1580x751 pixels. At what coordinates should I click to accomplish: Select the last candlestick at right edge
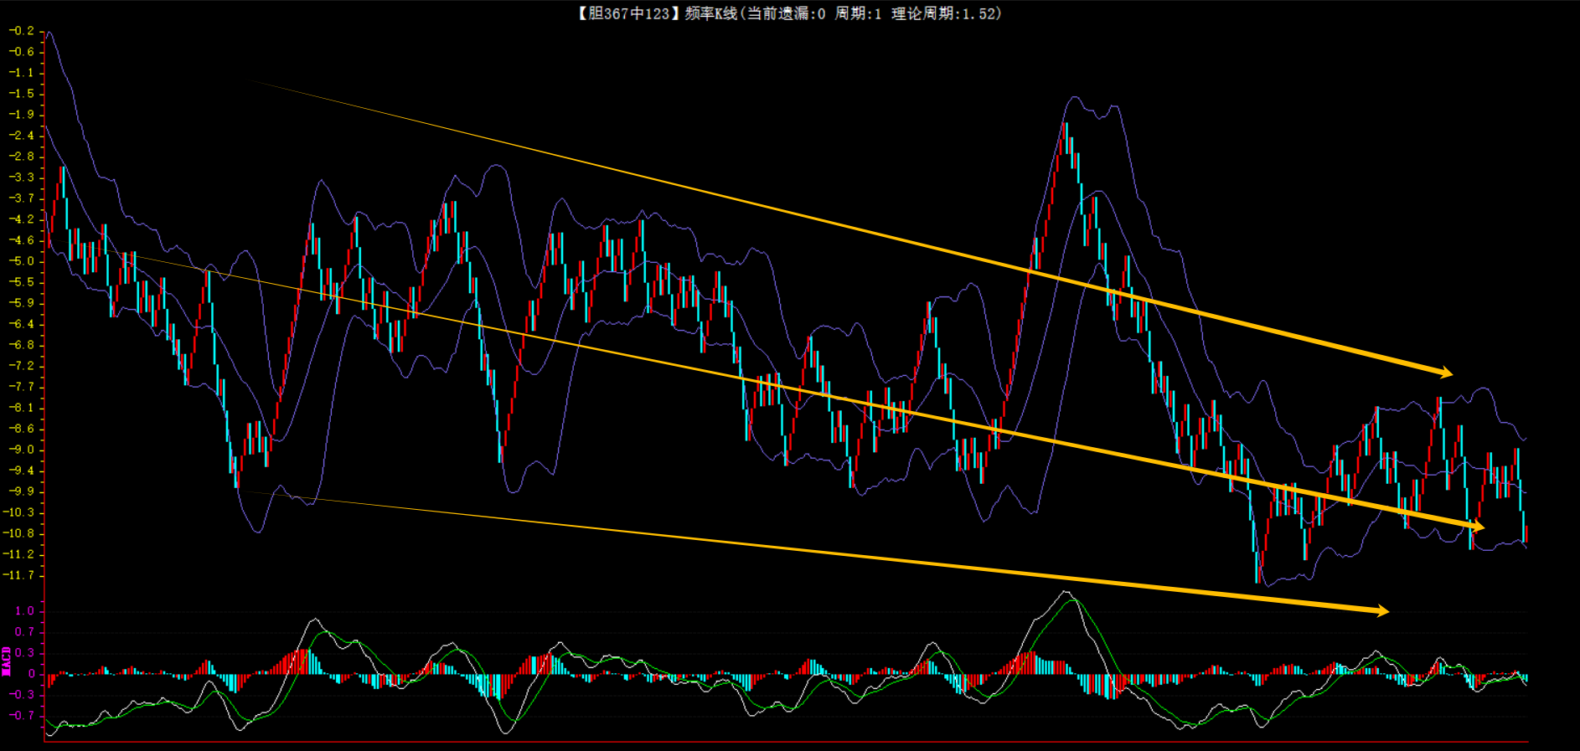tap(1526, 534)
